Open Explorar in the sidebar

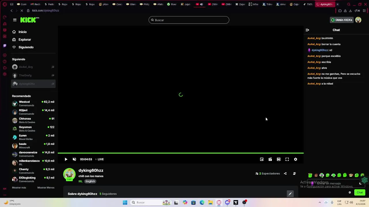22,40
